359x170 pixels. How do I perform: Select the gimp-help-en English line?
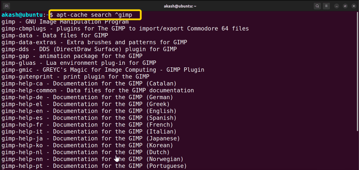click(89, 111)
